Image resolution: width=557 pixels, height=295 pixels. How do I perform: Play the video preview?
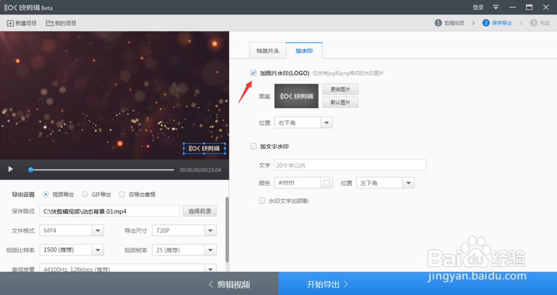(x=10, y=169)
